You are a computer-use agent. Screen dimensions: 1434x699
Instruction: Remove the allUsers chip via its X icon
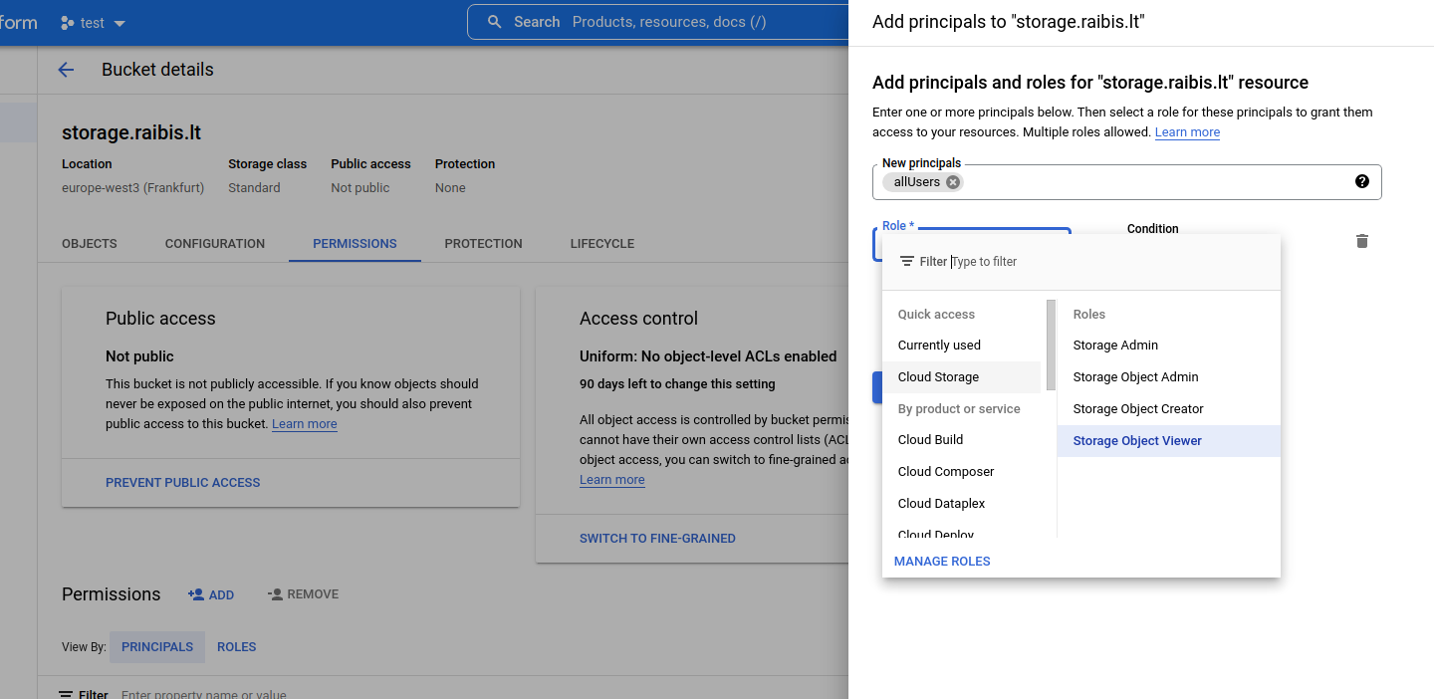952,181
